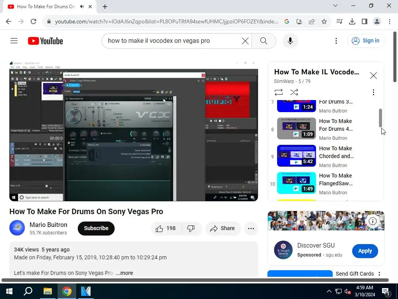Open the taskbar video editor app icon

[x=86, y=291]
